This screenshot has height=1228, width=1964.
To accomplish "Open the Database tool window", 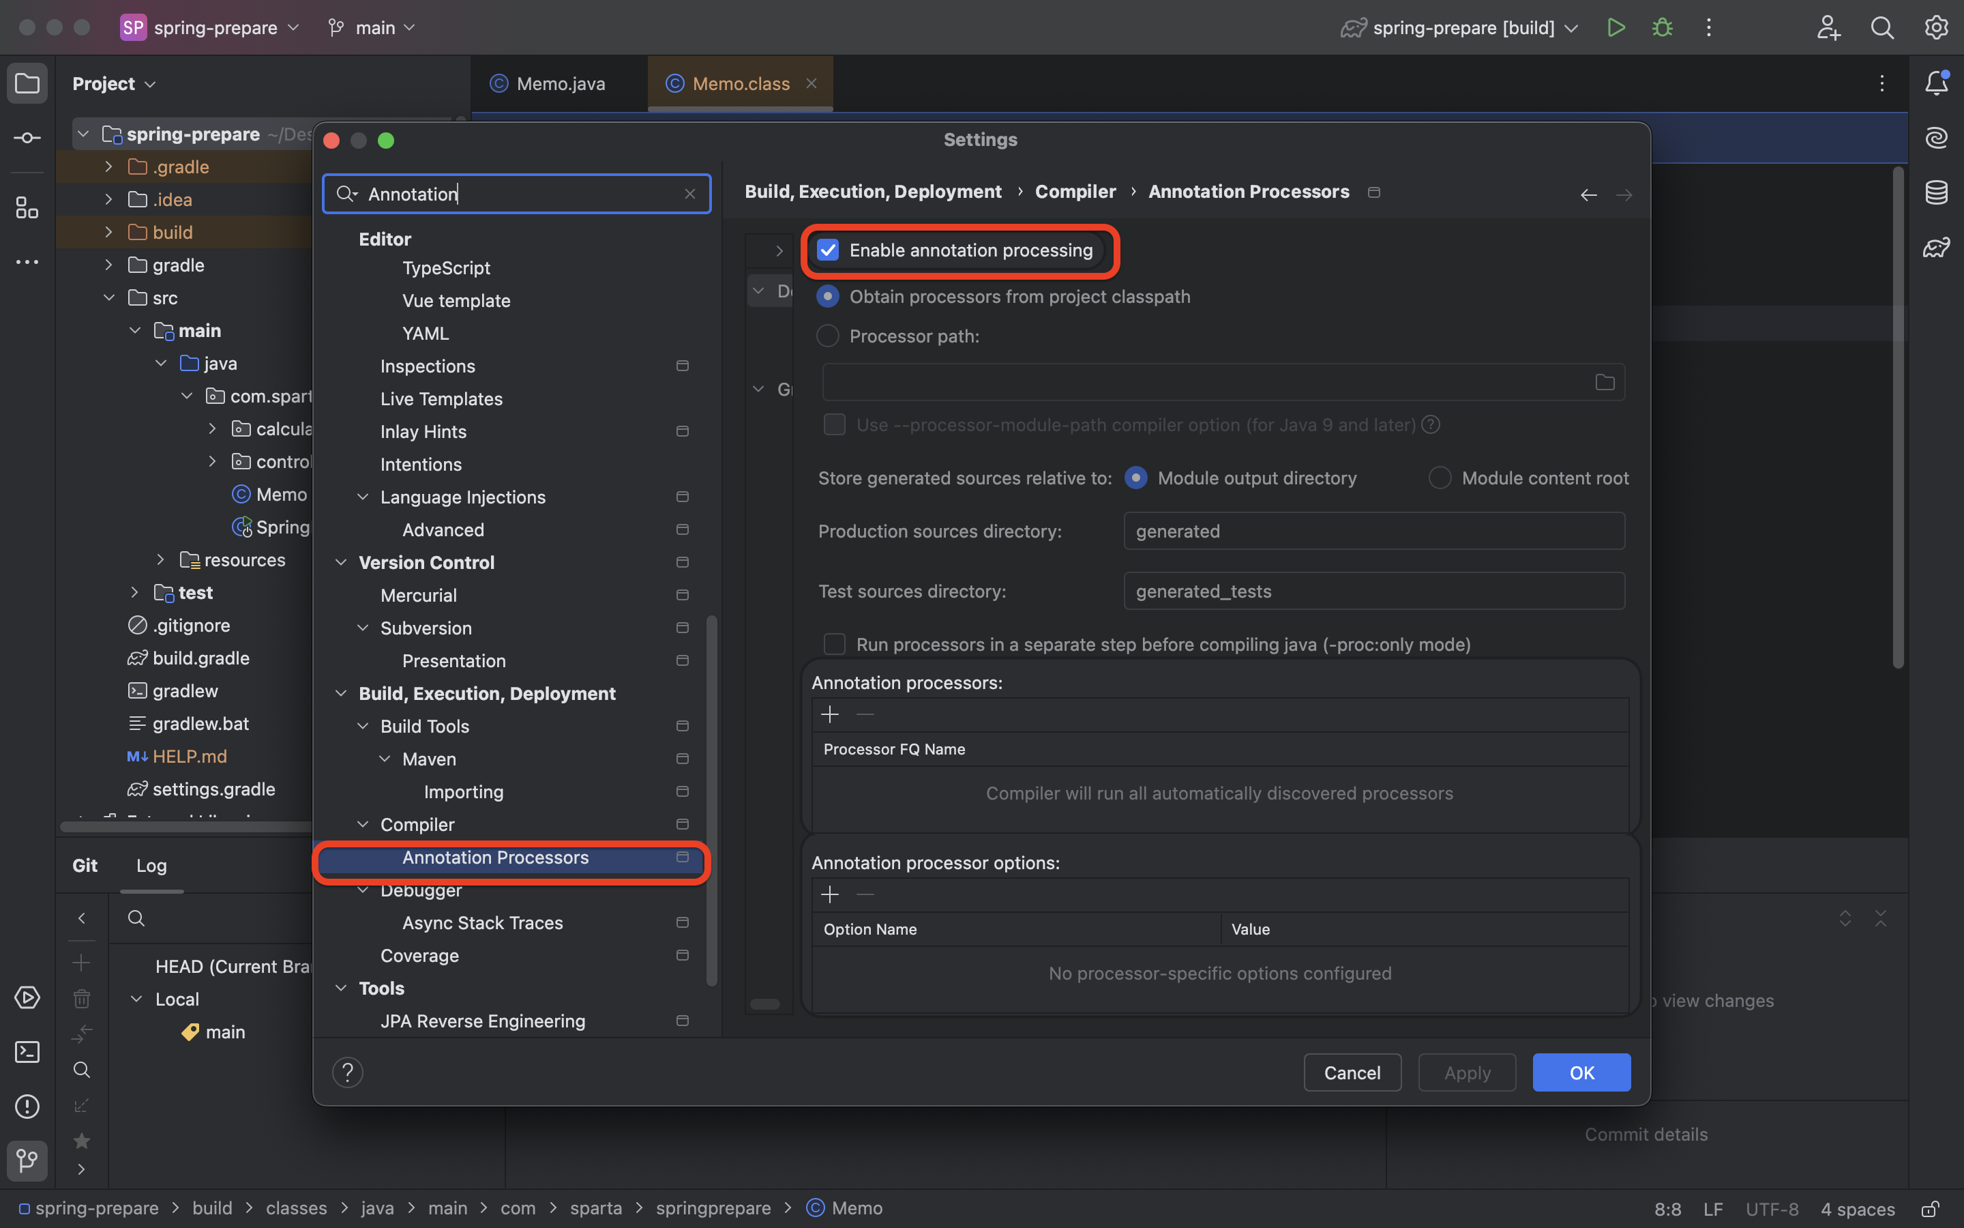I will click(1937, 192).
